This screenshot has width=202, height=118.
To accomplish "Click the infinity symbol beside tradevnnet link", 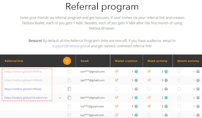I will 60,98.
